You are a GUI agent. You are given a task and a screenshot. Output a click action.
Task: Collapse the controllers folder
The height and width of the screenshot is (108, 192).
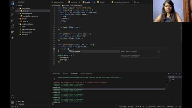18,8
